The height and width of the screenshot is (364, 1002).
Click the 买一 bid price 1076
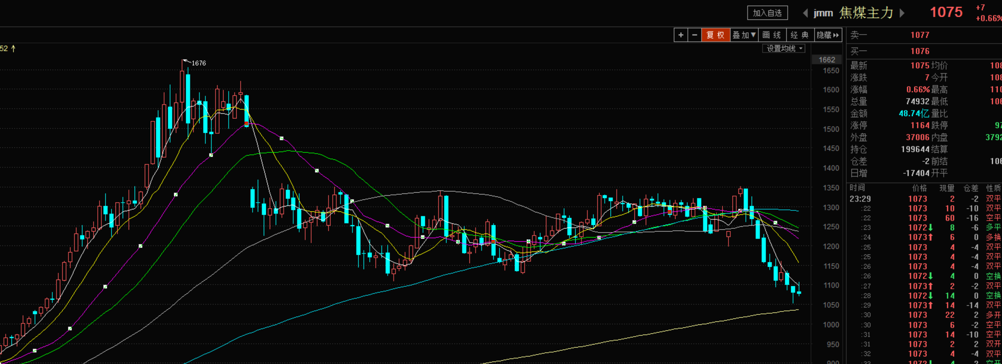[x=920, y=51]
